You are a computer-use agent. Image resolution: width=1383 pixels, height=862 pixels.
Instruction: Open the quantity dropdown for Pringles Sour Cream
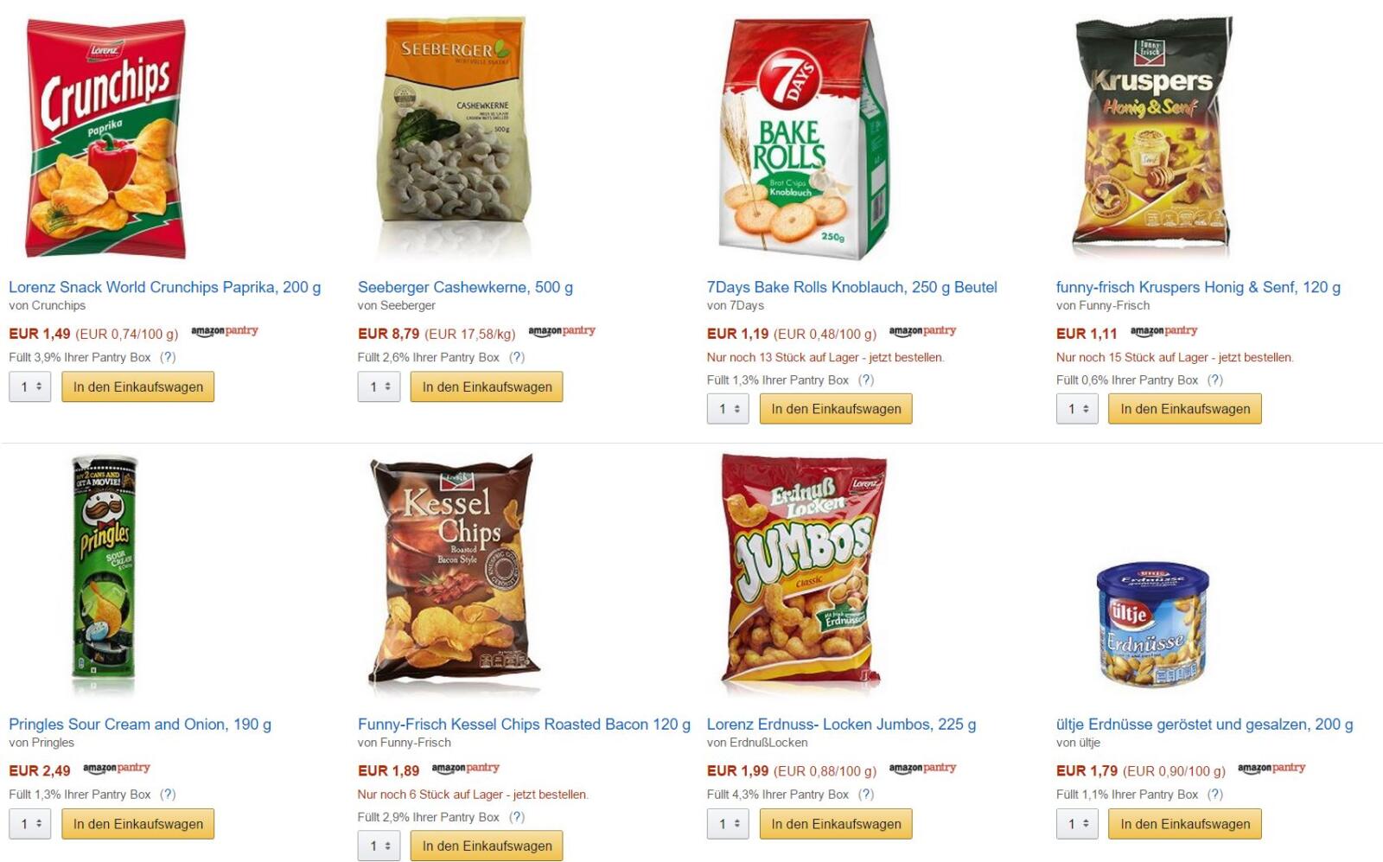[x=30, y=824]
